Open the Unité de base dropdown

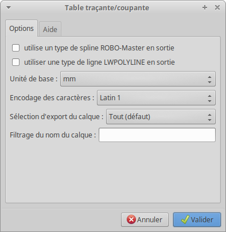click(x=138, y=79)
